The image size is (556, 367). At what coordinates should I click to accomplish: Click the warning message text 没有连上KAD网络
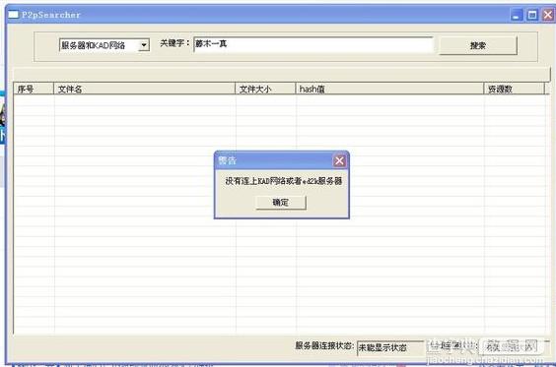click(x=256, y=181)
